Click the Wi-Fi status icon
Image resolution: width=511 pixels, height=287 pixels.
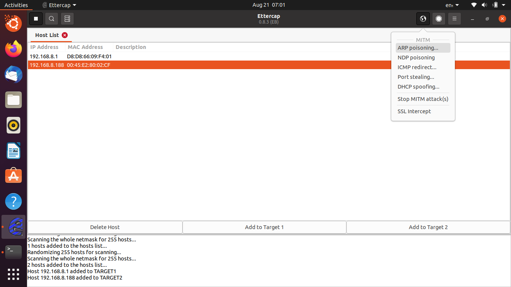(474, 5)
